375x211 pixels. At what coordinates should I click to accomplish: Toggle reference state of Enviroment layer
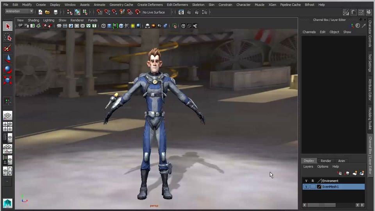[312, 181]
